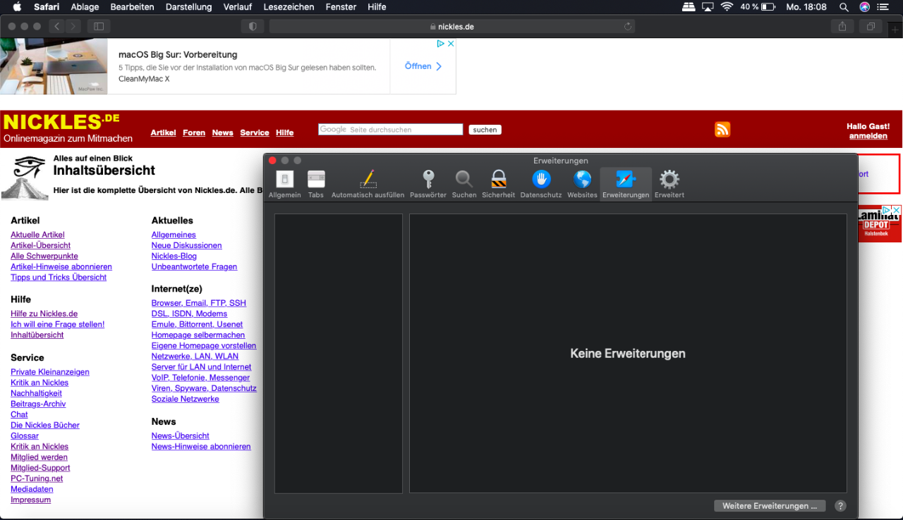
Task: Open the Aktuelle Artikel link
Action: tap(37, 235)
